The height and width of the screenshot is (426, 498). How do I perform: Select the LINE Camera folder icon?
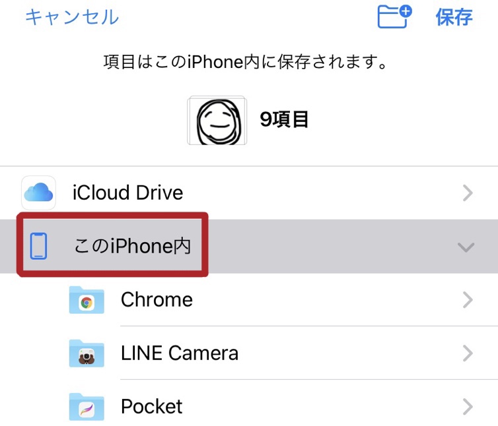87,353
